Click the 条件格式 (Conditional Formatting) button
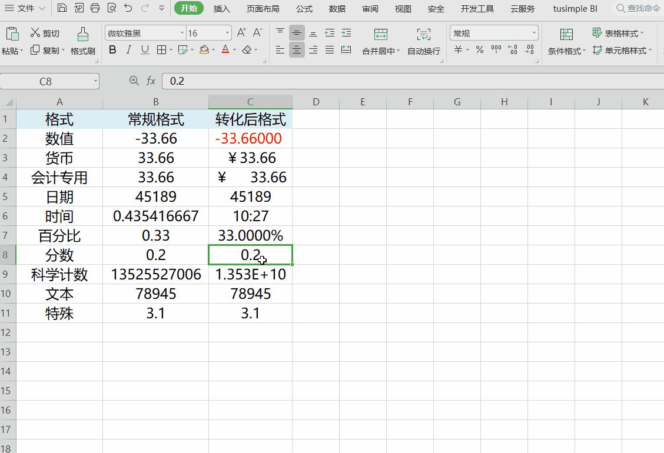The width and height of the screenshot is (664, 453). 566,35
